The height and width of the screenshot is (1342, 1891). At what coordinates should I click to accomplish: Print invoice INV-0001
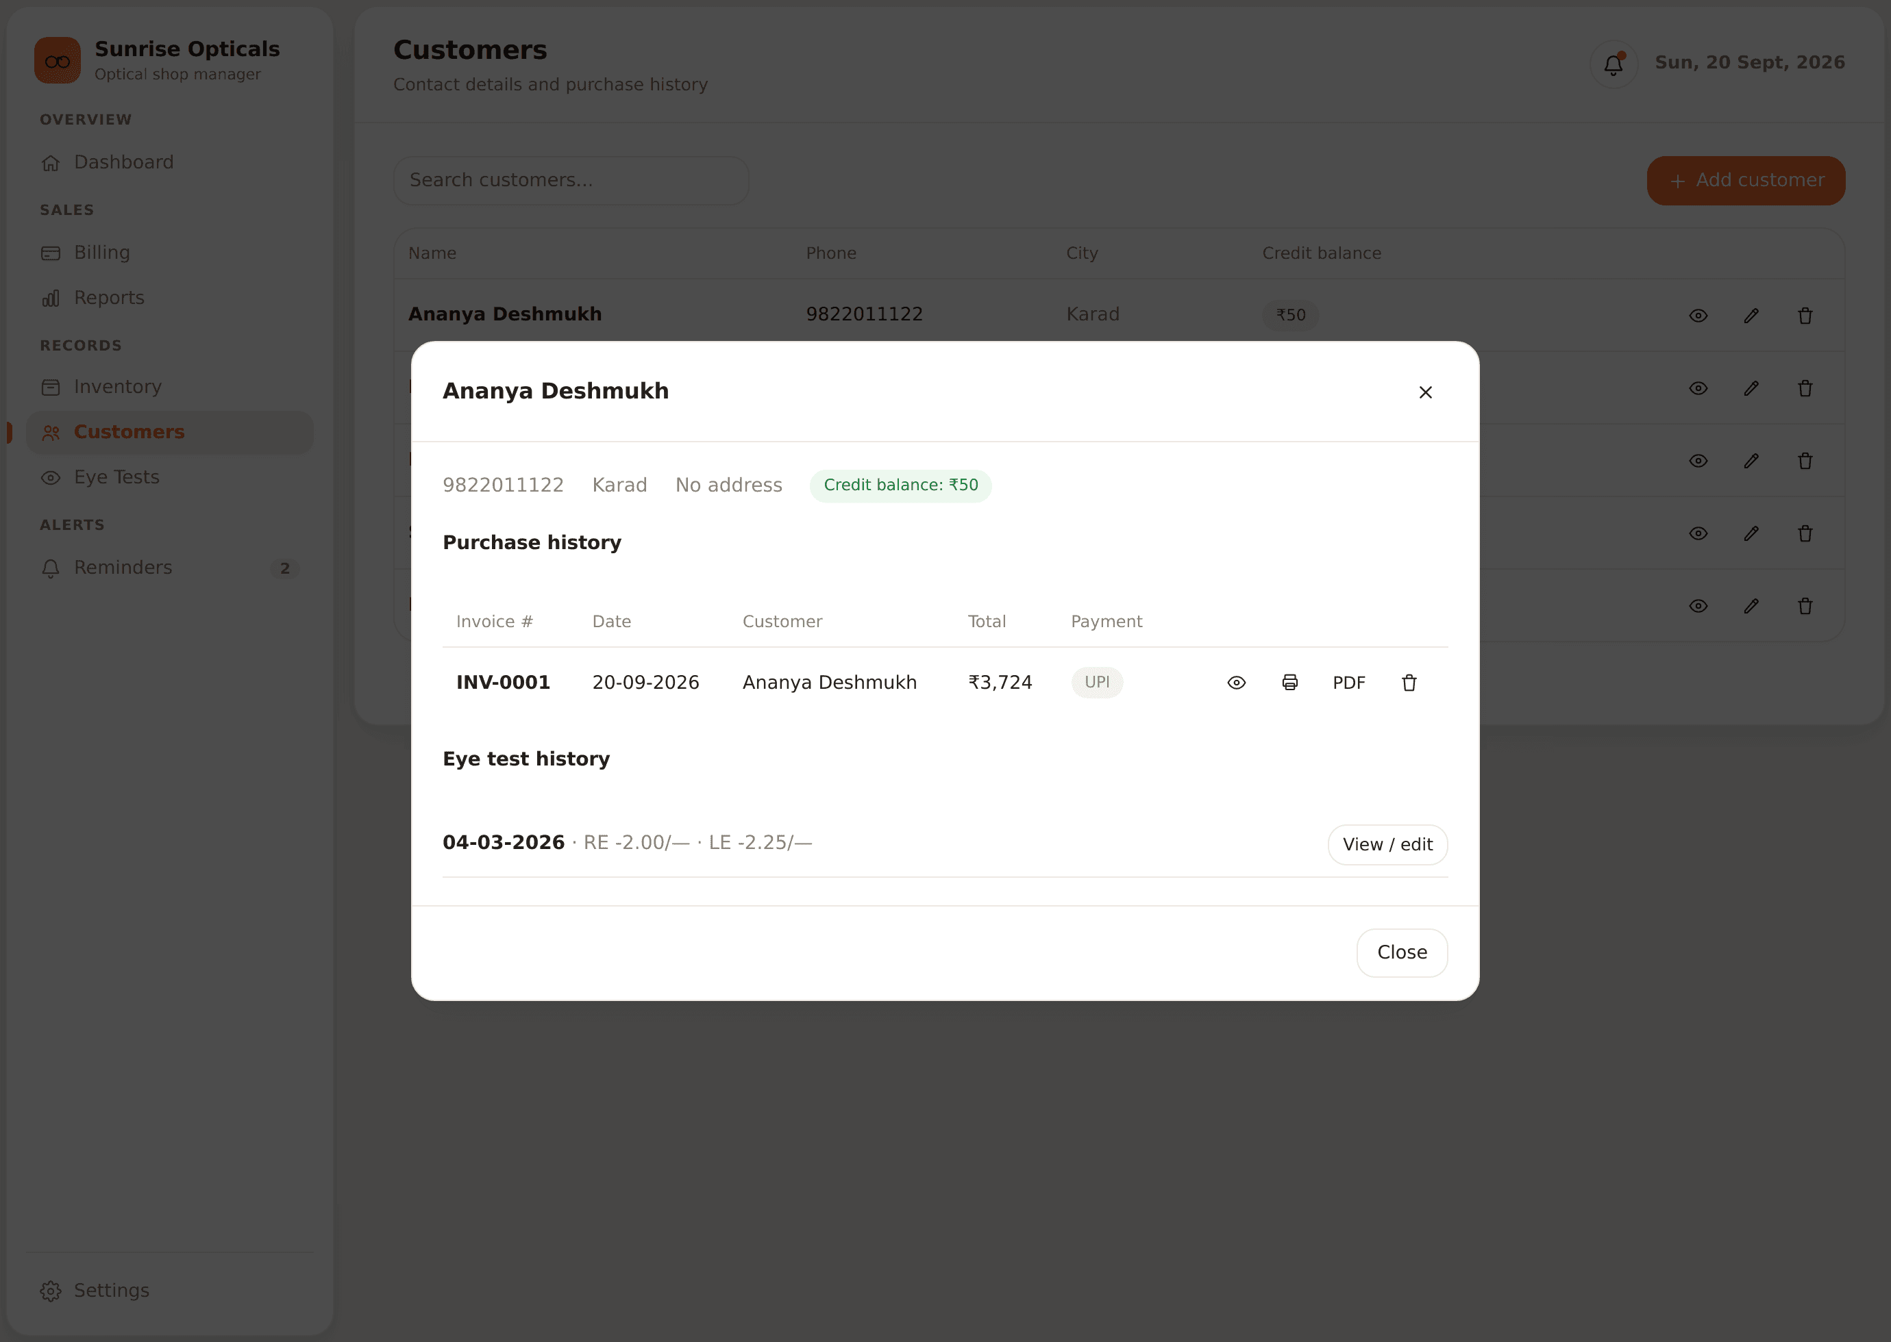coord(1290,683)
